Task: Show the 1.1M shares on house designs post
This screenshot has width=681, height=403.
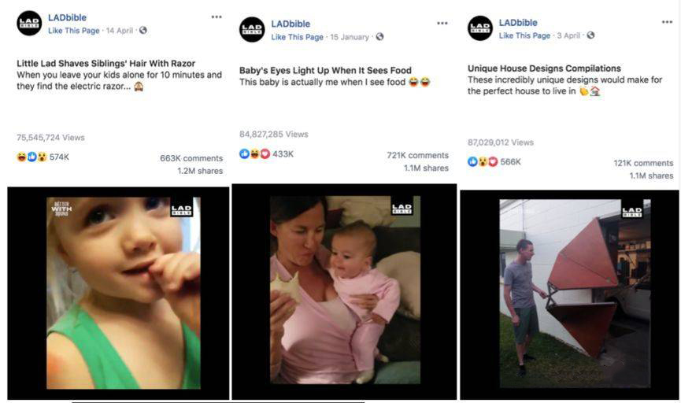Action: [x=651, y=176]
